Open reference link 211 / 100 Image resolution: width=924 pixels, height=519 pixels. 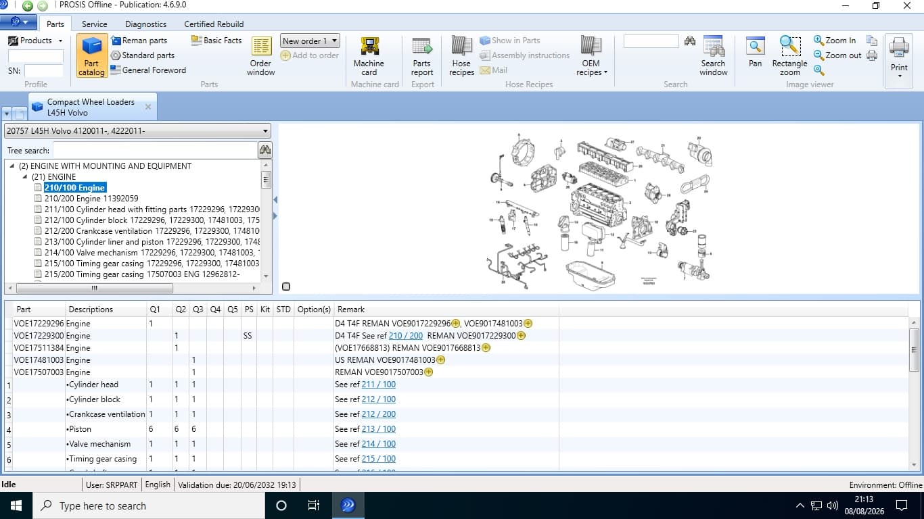point(379,385)
